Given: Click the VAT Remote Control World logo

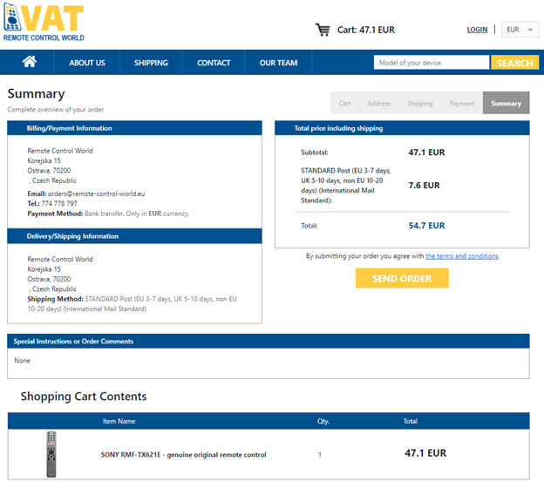Looking at the screenshot, I should pos(44,24).
